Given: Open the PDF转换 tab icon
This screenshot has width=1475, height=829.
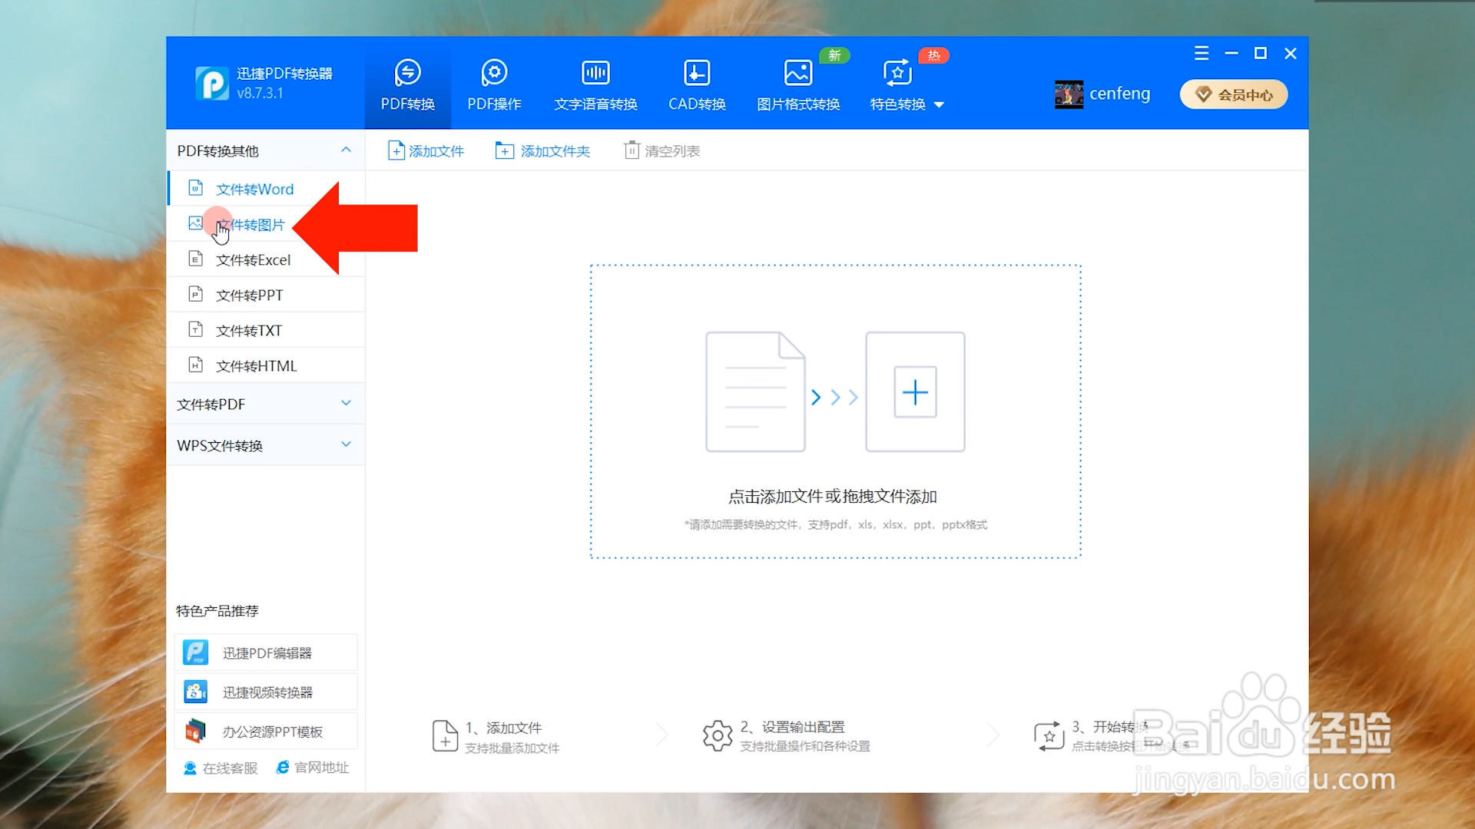Looking at the screenshot, I should click(x=407, y=73).
